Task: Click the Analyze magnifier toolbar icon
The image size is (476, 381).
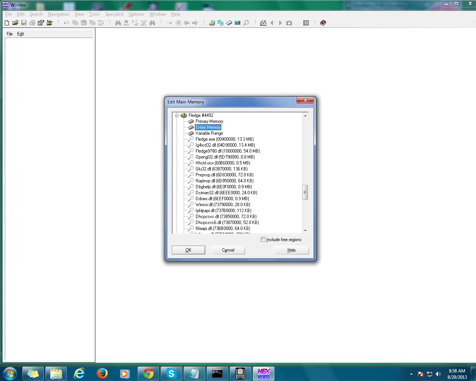Action: [246, 23]
